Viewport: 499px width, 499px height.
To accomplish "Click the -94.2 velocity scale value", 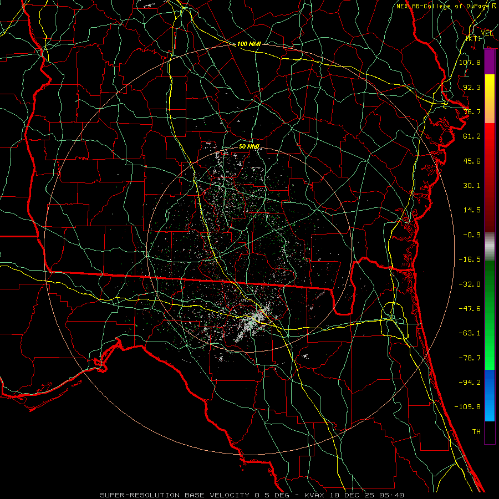I will 470,383.
